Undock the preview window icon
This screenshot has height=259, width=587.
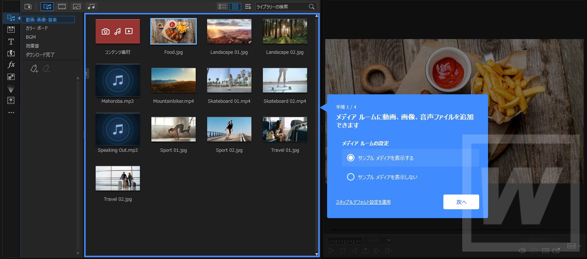556,251
